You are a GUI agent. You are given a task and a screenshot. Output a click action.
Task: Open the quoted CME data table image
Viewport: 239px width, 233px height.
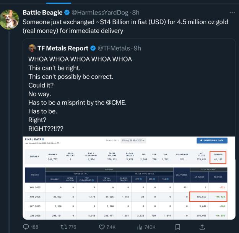129,178
